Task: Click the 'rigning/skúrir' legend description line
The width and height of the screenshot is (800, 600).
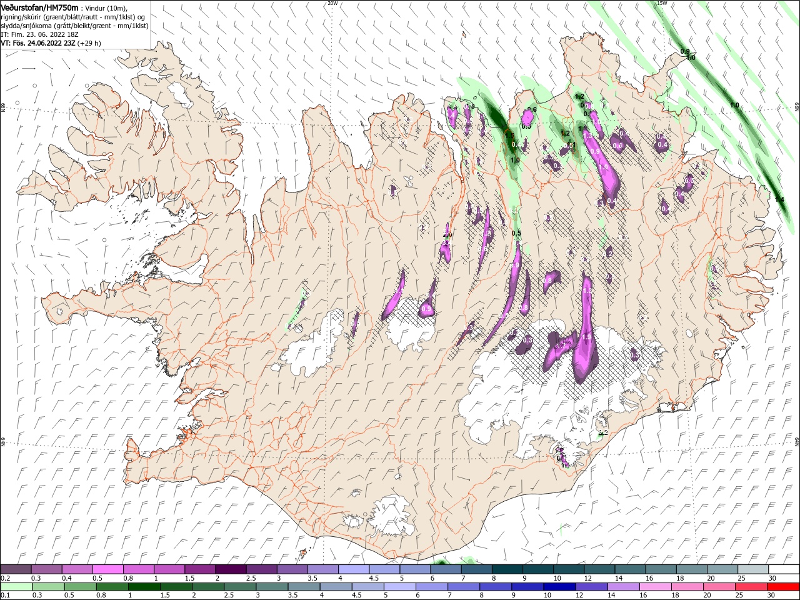Action: coord(73,17)
